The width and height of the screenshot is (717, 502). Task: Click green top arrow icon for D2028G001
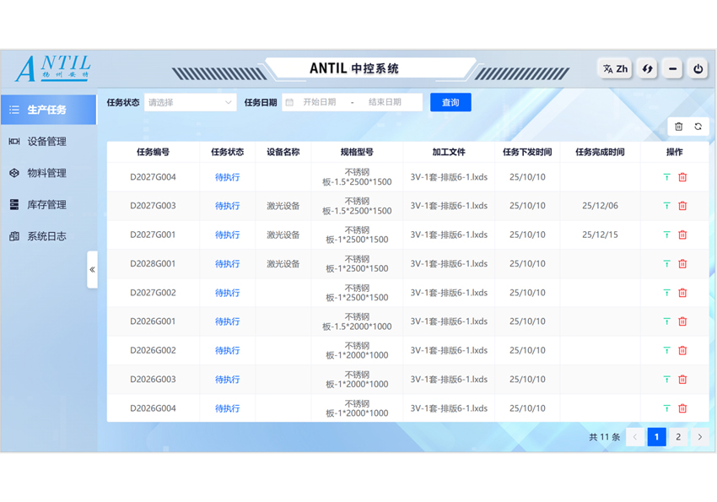point(666,264)
